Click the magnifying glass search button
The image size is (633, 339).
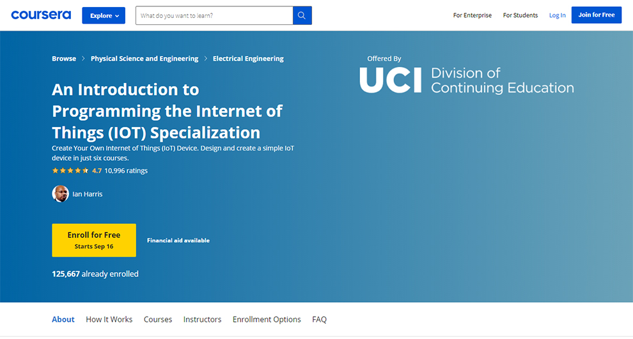(x=302, y=15)
